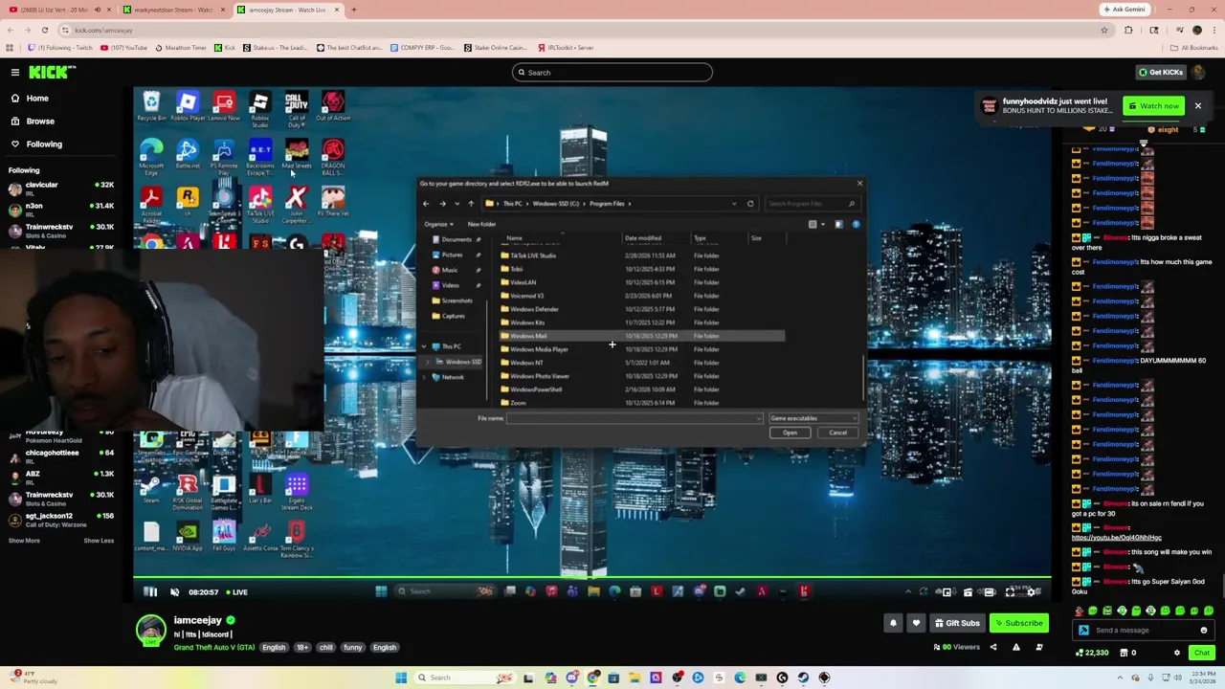Report the stream via warning icon

point(1016,647)
